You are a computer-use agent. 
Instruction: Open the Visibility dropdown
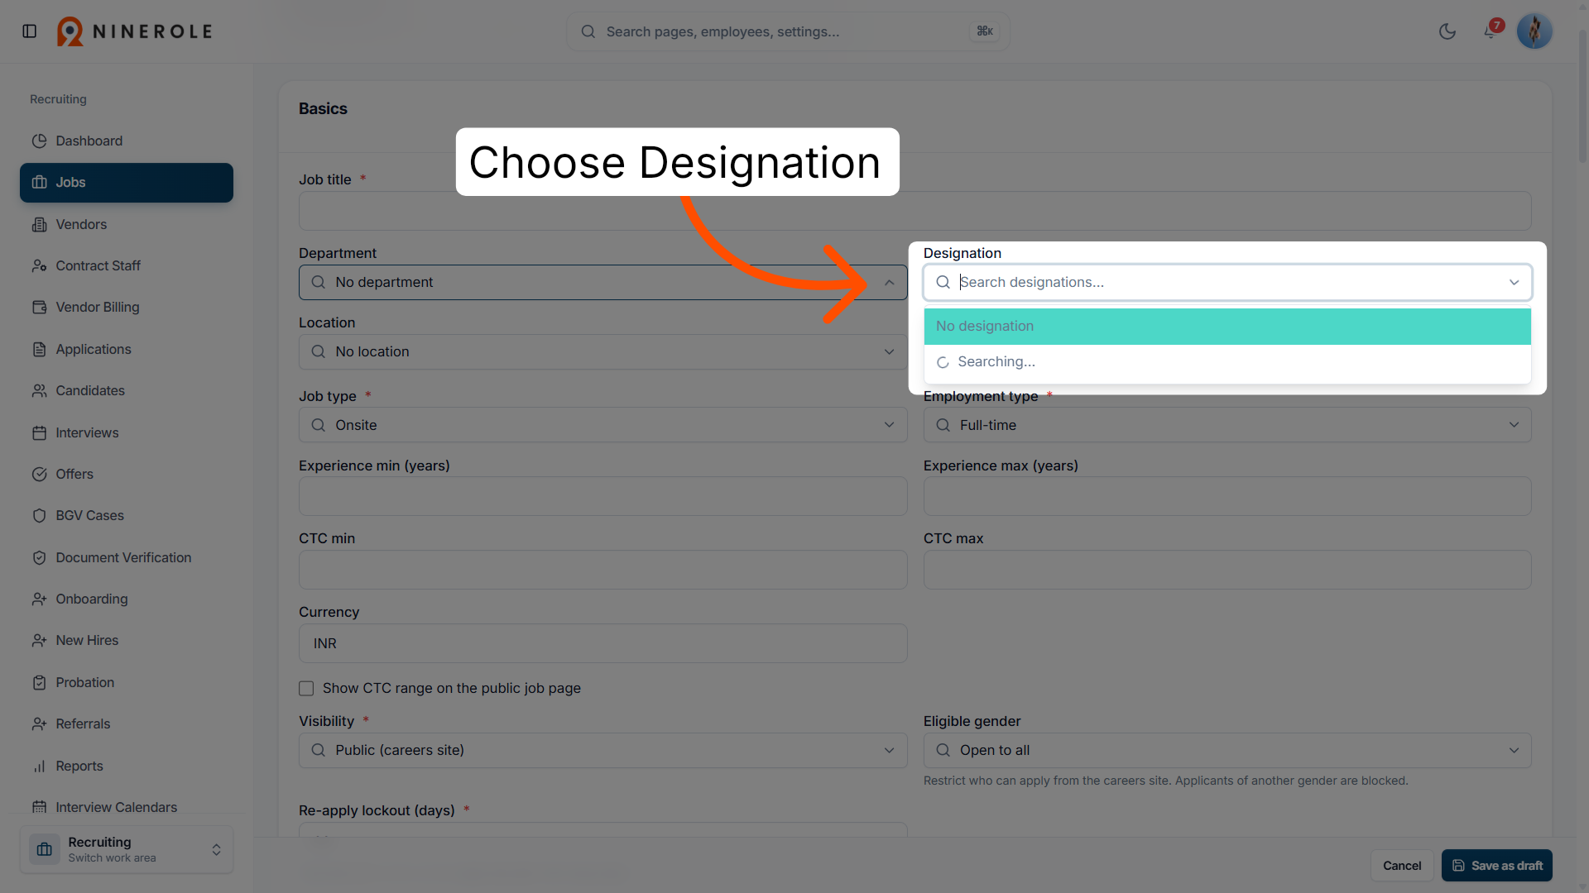pyautogui.click(x=602, y=750)
